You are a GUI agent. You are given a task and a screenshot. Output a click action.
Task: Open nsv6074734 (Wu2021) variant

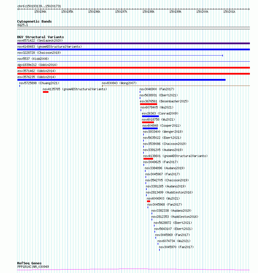pos(174,241)
